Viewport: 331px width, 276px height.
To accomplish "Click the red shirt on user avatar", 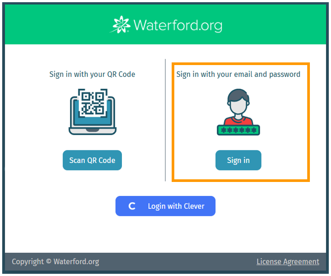I will [238, 121].
